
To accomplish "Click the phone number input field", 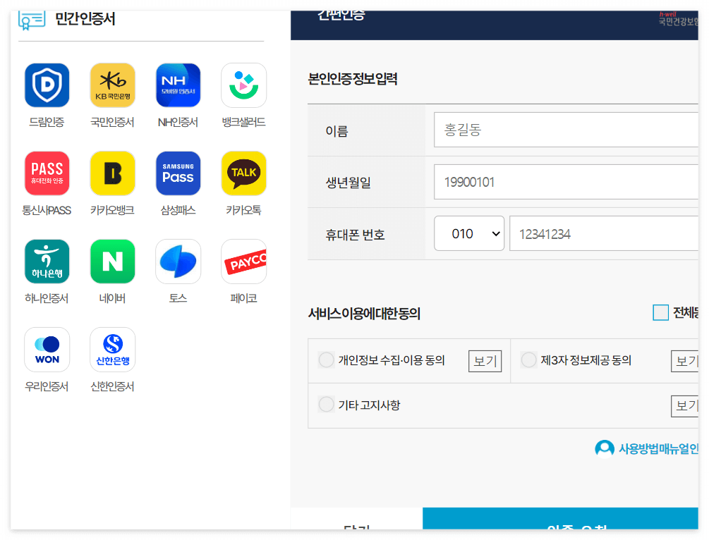I will pos(604,233).
